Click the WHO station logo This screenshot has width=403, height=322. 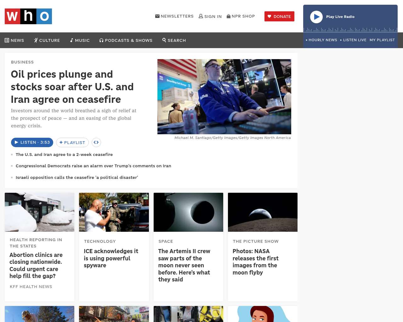pos(28,16)
